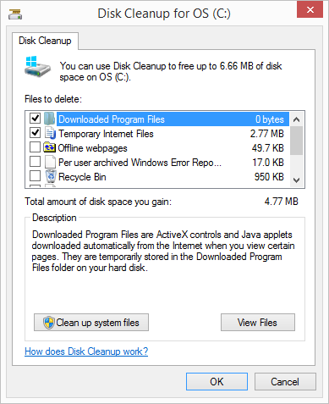Click the Offline webpages sync icon
This screenshot has width=329, height=404.
click(49, 147)
